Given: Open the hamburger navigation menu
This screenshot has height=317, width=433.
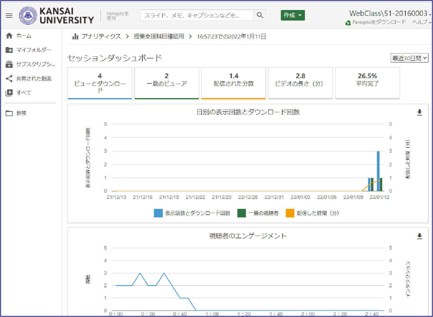Looking at the screenshot, I should point(9,15).
